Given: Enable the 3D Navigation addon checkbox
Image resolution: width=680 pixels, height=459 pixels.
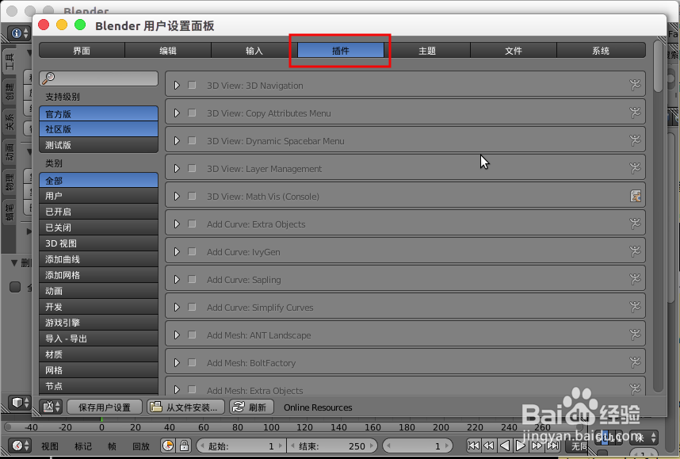Looking at the screenshot, I should 192,85.
